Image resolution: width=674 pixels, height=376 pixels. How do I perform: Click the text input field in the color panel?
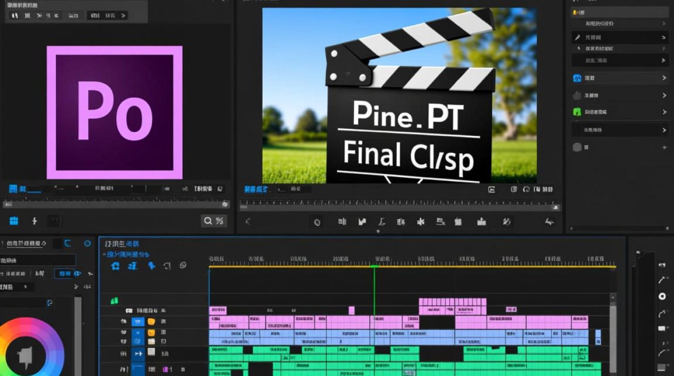pos(38,260)
